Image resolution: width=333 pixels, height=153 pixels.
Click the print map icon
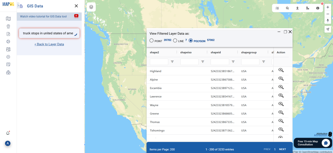[x=318, y=8]
